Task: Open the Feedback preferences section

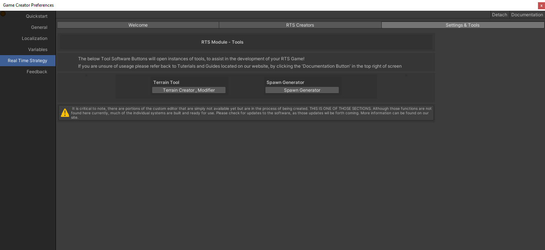Action: click(37, 71)
